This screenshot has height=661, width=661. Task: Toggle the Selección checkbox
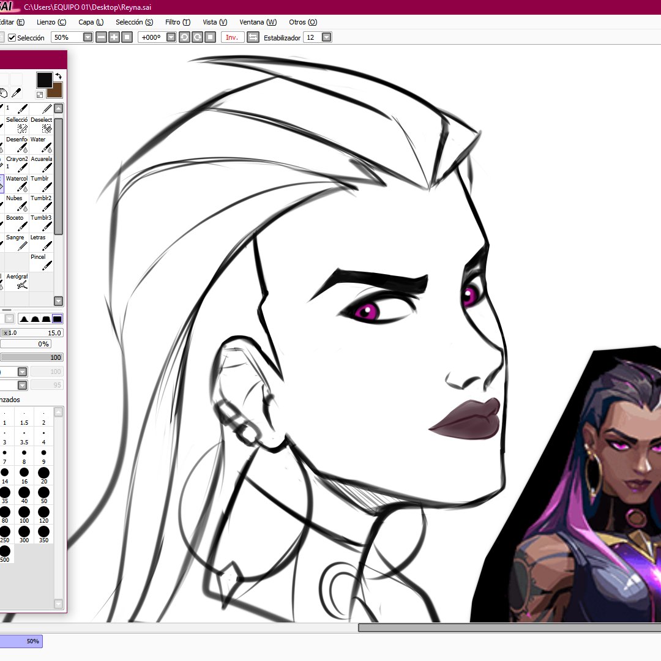tap(12, 38)
